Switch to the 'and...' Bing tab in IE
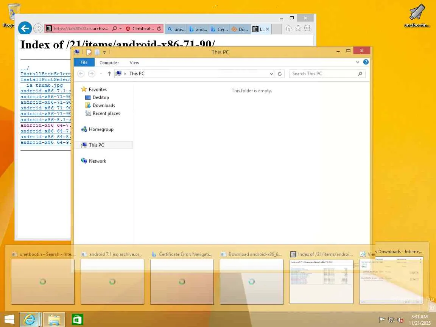Viewport: 436px width, 327px height. coord(198,29)
